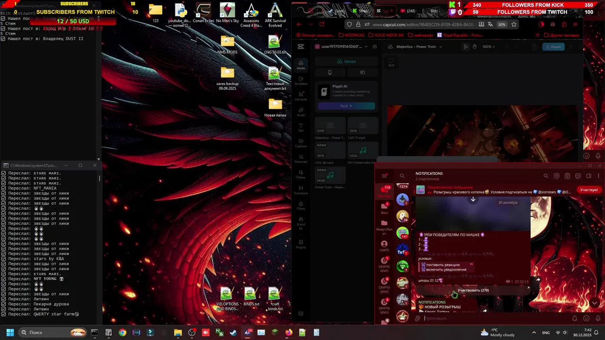Expand the user1917098161060 workspace dropdown
The image size is (605, 340).
coord(365,46)
